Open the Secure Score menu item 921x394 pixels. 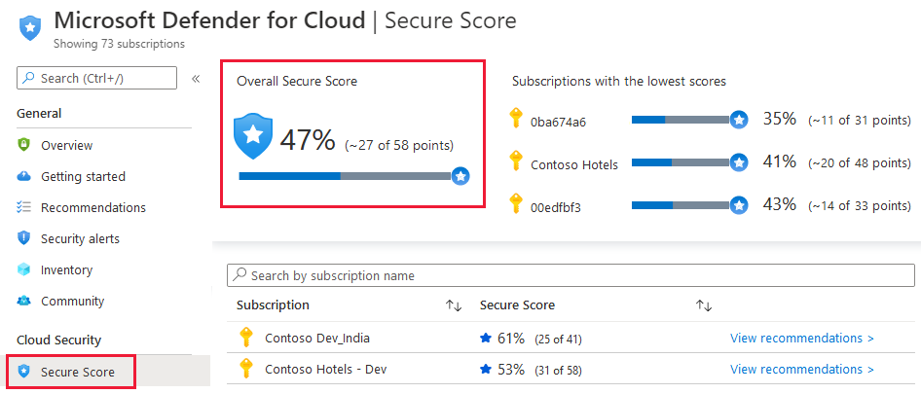pyautogui.click(x=77, y=372)
